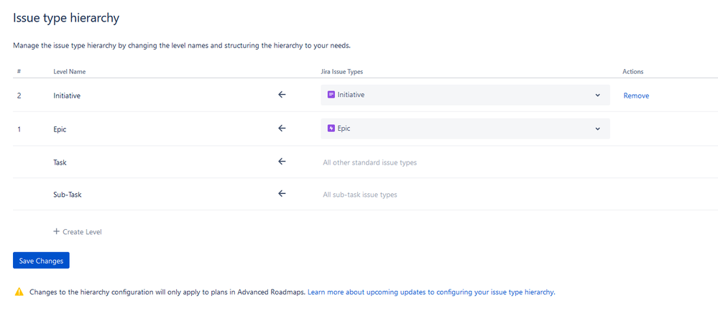This screenshot has width=718, height=334.
Task: Edit the Initiative level name
Action: click(x=67, y=96)
